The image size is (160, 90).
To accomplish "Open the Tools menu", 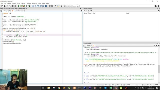I will pos(39,3).
